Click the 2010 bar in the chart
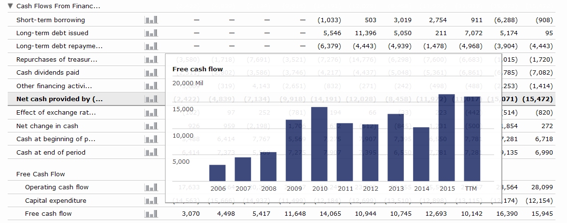 pyautogui.click(x=319, y=144)
